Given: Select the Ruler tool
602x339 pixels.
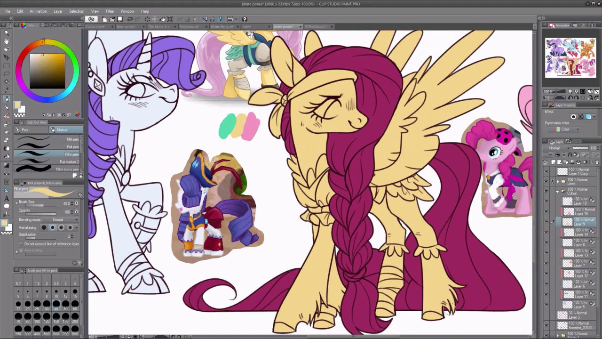Looking at the screenshot, I should pos(7,190).
